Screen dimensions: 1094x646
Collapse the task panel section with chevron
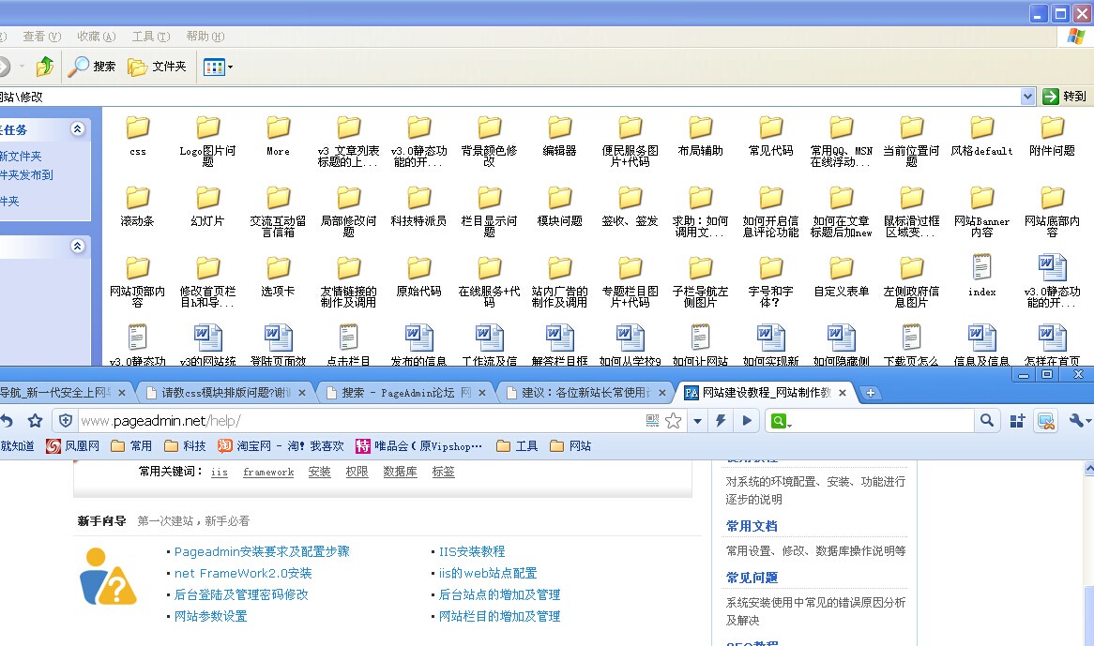[x=77, y=129]
